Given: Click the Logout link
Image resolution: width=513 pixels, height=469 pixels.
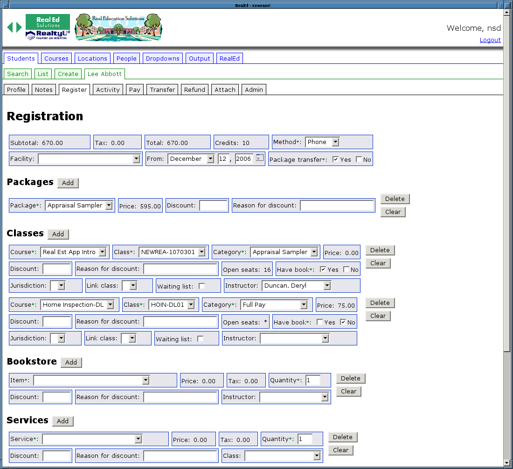Looking at the screenshot, I should click(x=490, y=40).
